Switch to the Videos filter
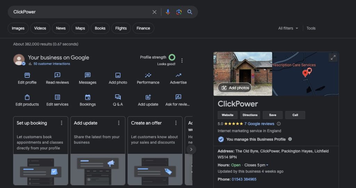Screen dimensions: 356x188 [x=40, y=28]
